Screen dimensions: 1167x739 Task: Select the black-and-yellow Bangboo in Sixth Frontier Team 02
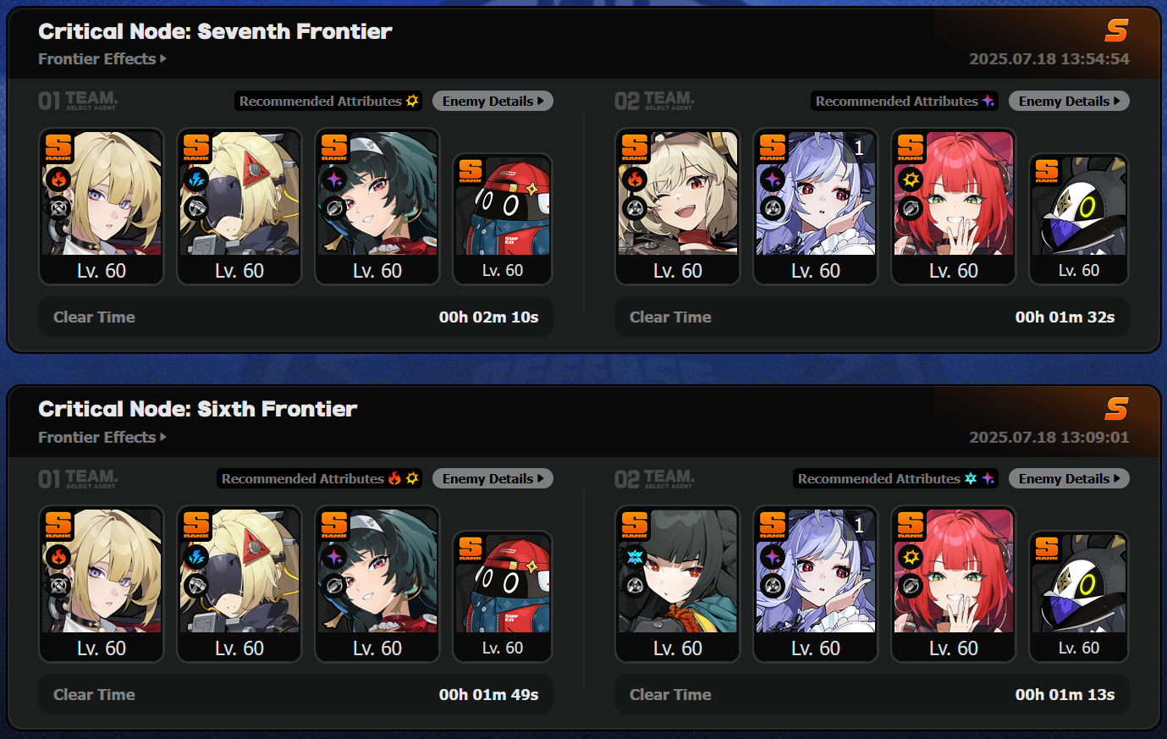(x=1079, y=597)
